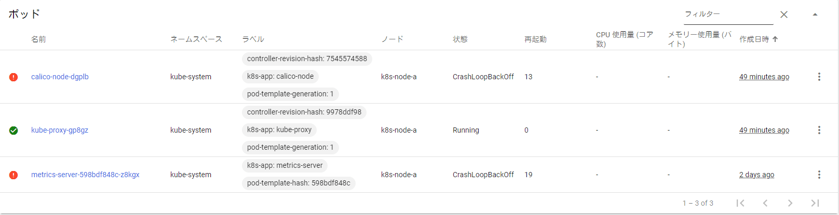The image size is (839, 215).
Task: Clear the filter with the X icon
Action: point(784,15)
